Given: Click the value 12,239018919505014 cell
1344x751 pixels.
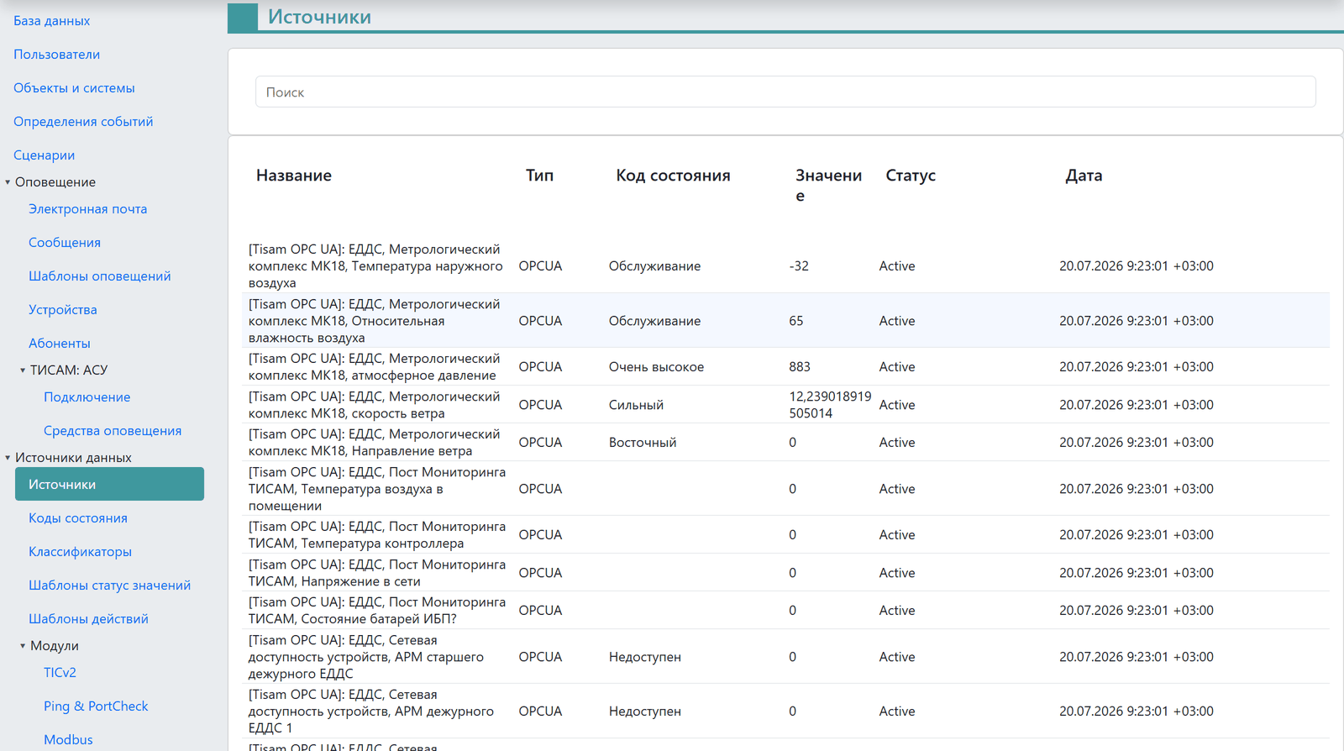Looking at the screenshot, I should coord(830,404).
